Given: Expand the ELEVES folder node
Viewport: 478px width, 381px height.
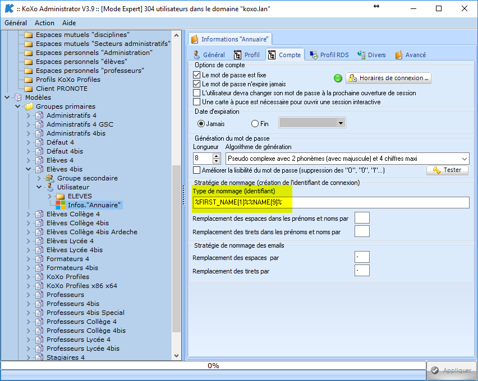Looking at the screenshot, I should point(50,196).
